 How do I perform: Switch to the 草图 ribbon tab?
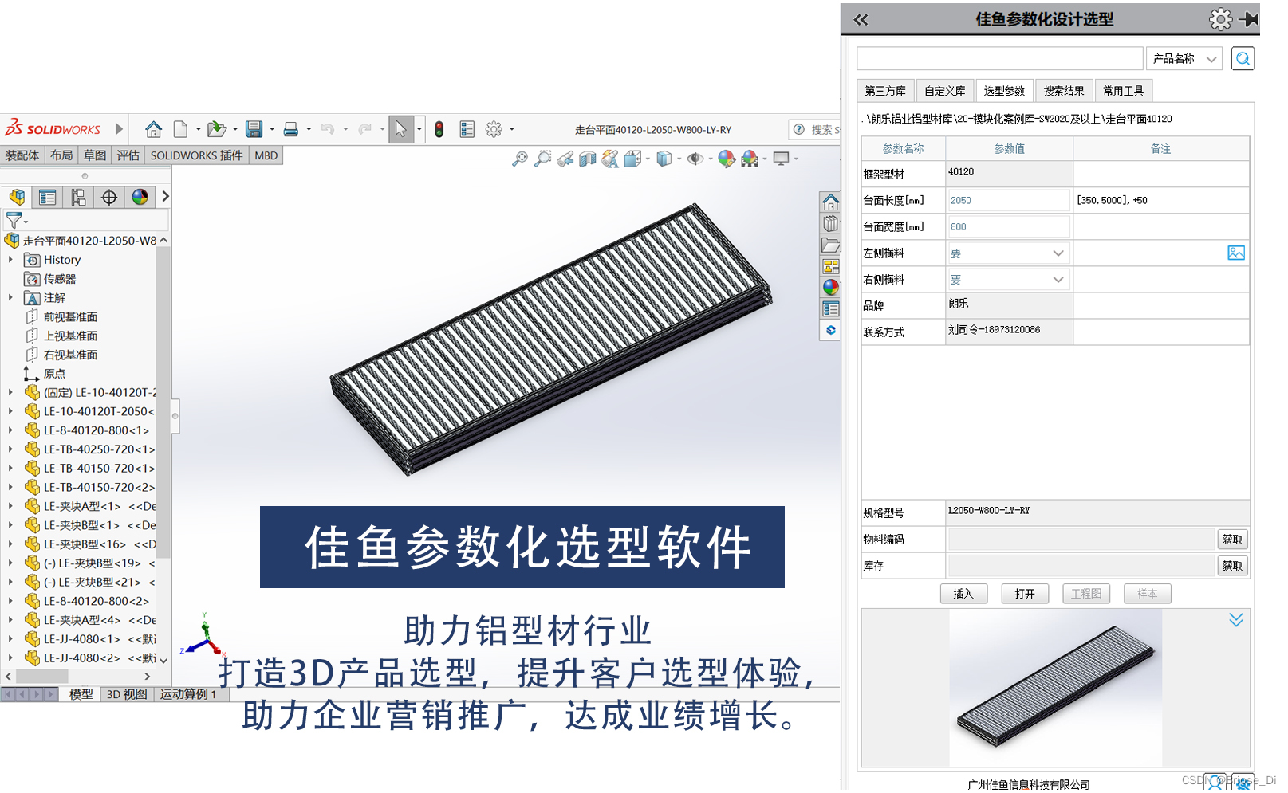tap(94, 155)
